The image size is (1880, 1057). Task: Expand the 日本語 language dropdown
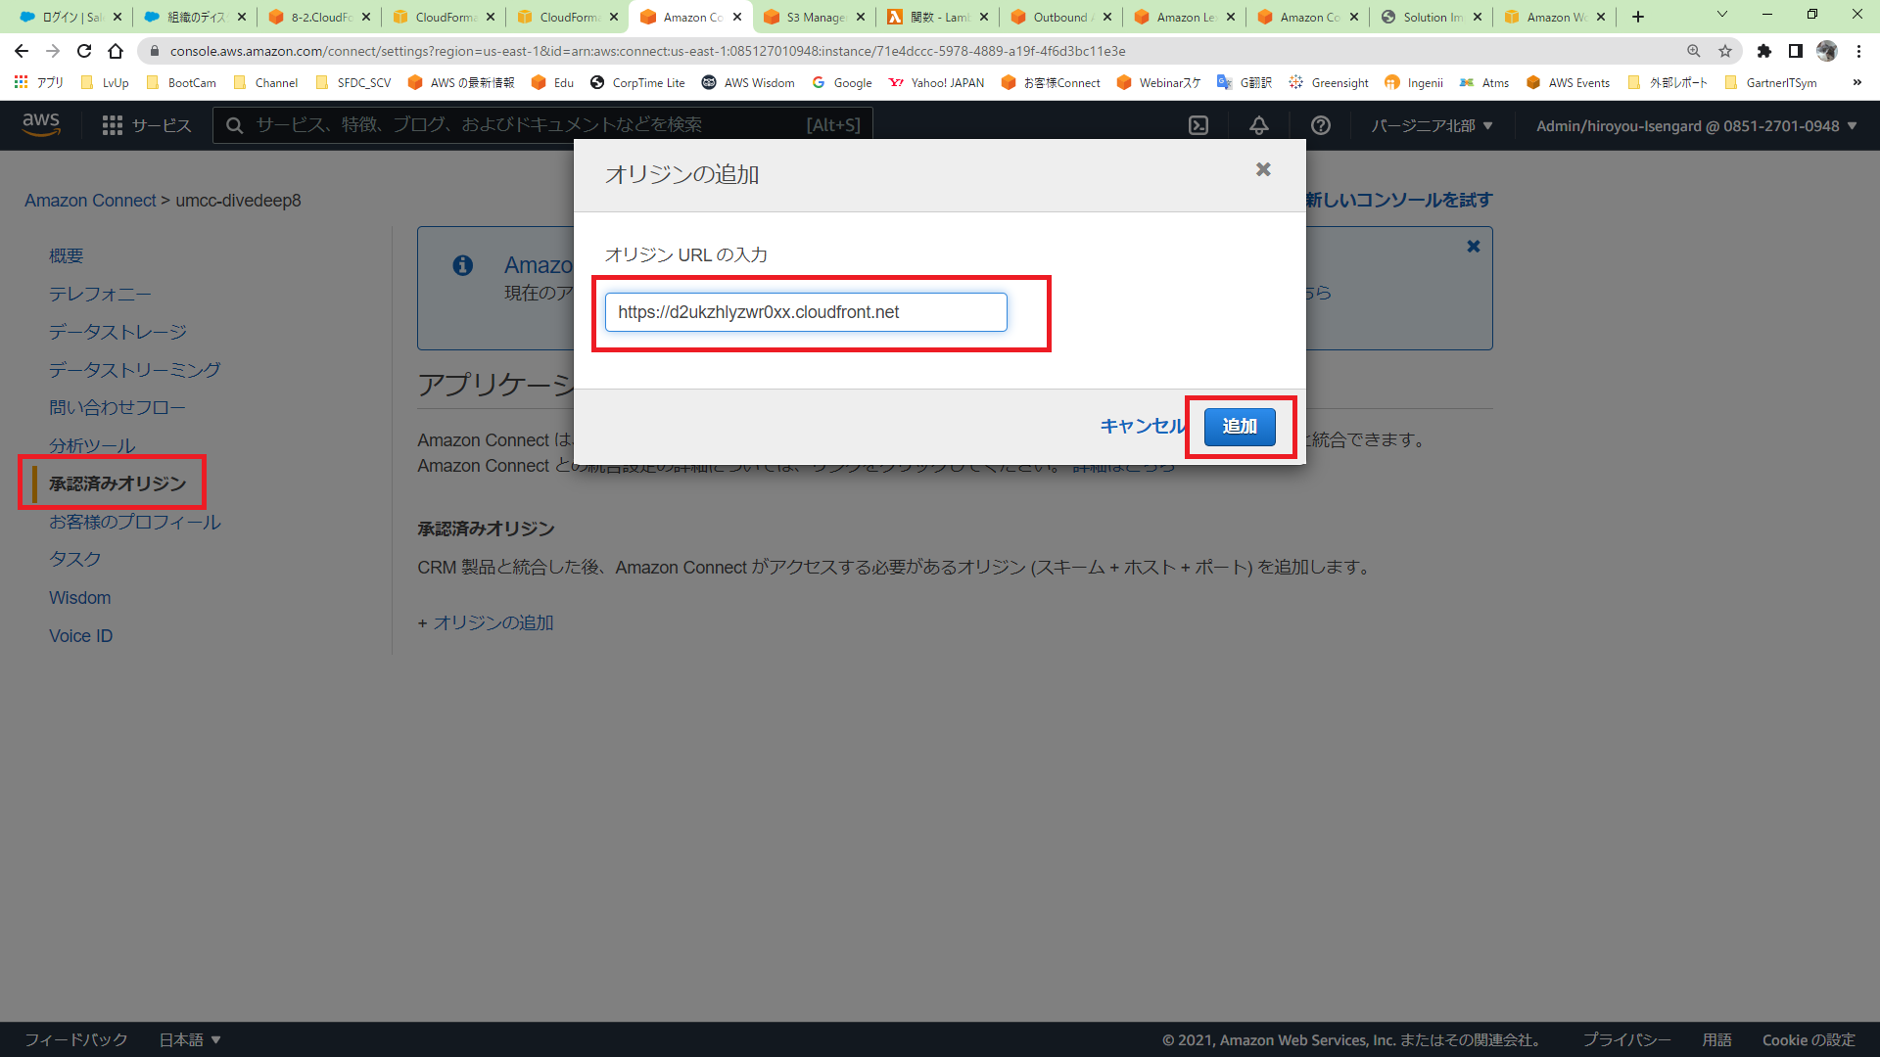click(x=190, y=1039)
